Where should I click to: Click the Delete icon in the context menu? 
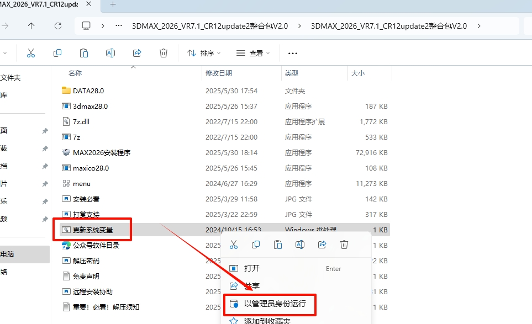coord(344,244)
